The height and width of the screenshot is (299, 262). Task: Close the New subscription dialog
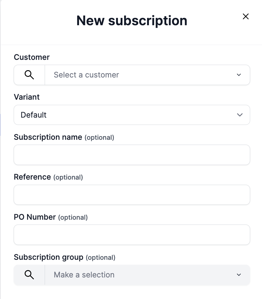pyautogui.click(x=246, y=17)
